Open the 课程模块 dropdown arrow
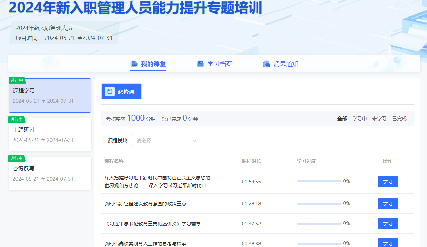 click(x=194, y=141)
